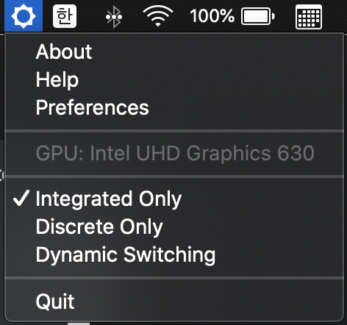This screenshot has height=325, width=347.
Task: Open the Bluetooth status menu
Action: [x=114, y=16]
